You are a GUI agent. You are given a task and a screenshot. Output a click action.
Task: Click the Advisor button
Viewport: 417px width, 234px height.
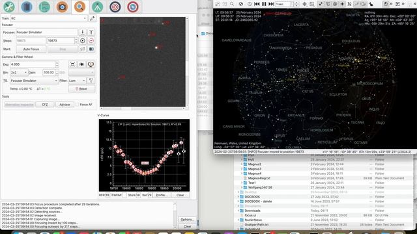pyautogui.click(x=65, y=105)
